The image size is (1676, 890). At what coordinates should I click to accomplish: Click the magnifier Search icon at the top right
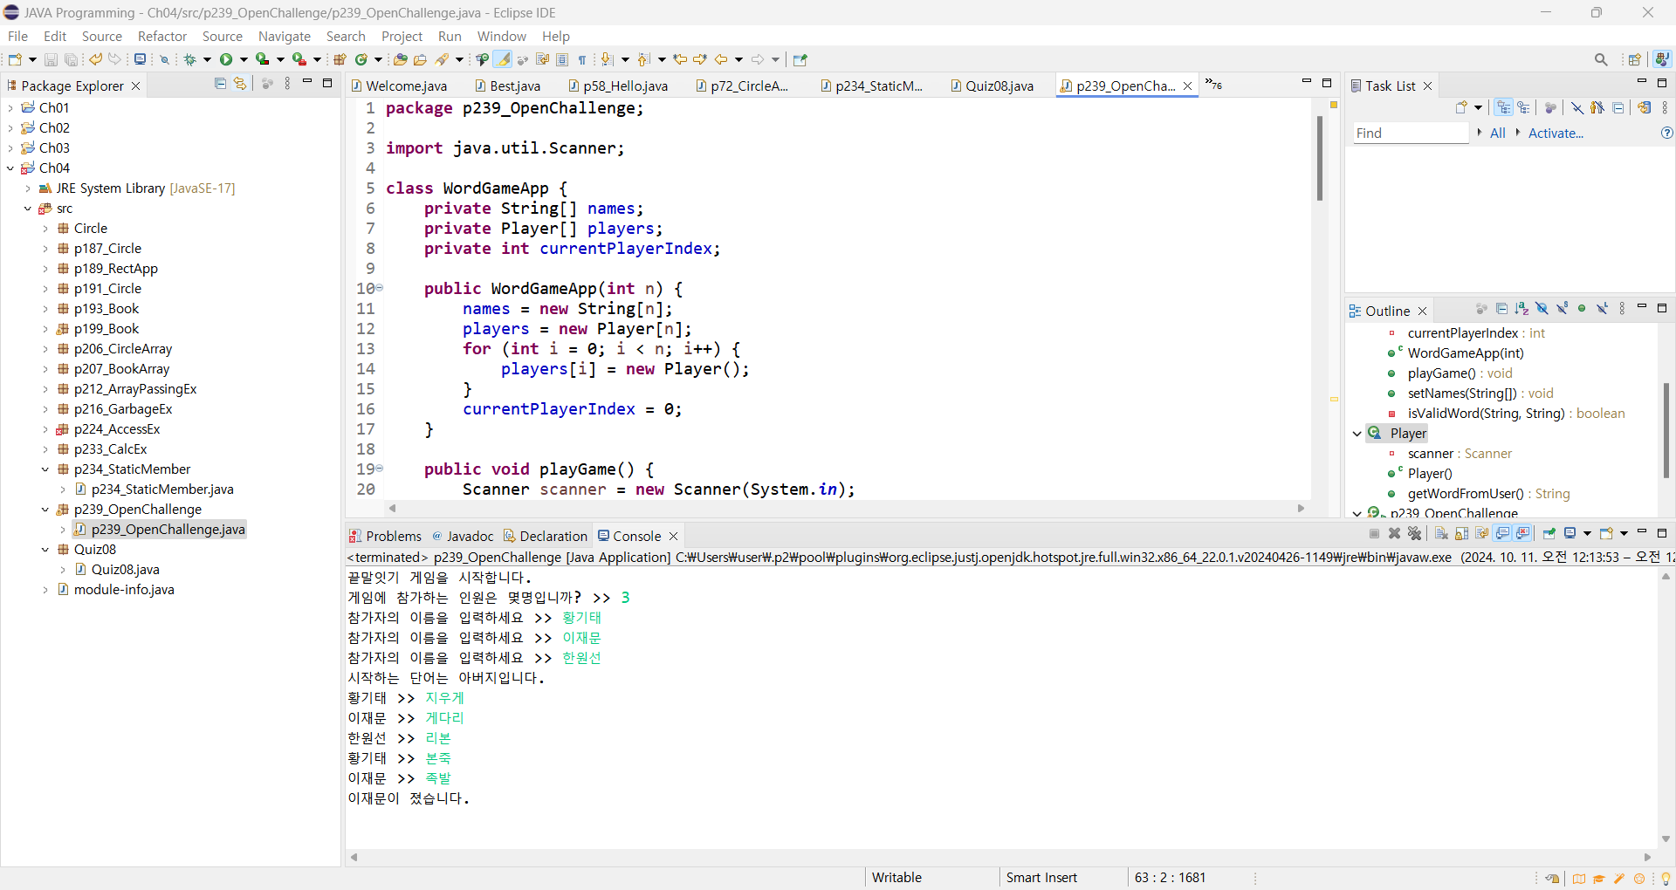tap(1601, 59)
